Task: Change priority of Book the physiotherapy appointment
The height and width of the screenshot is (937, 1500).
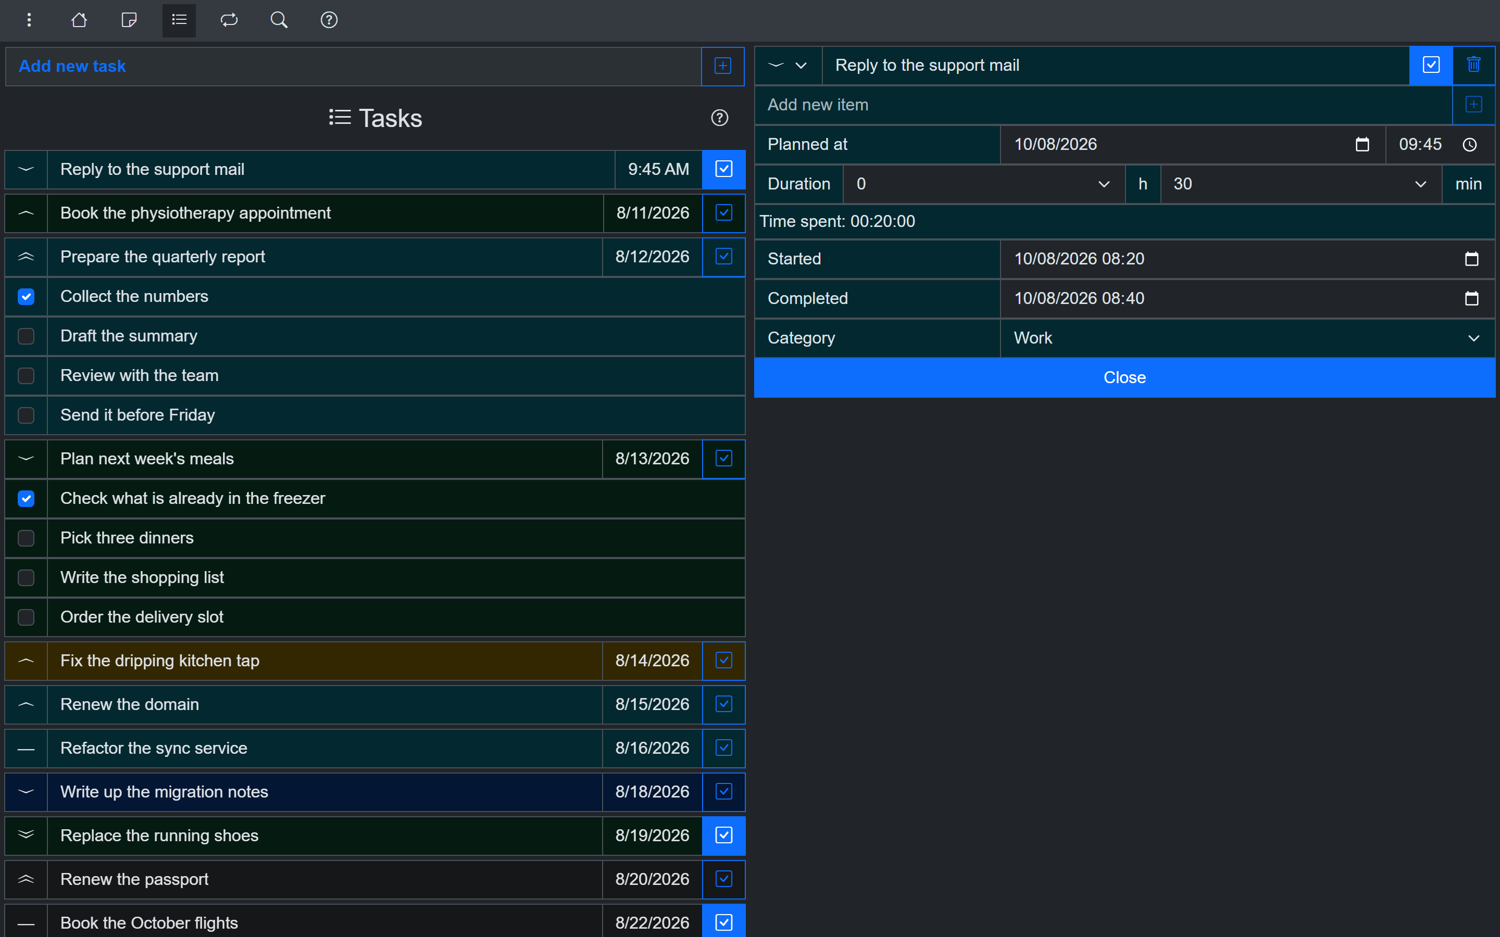Action: (26, 214)
